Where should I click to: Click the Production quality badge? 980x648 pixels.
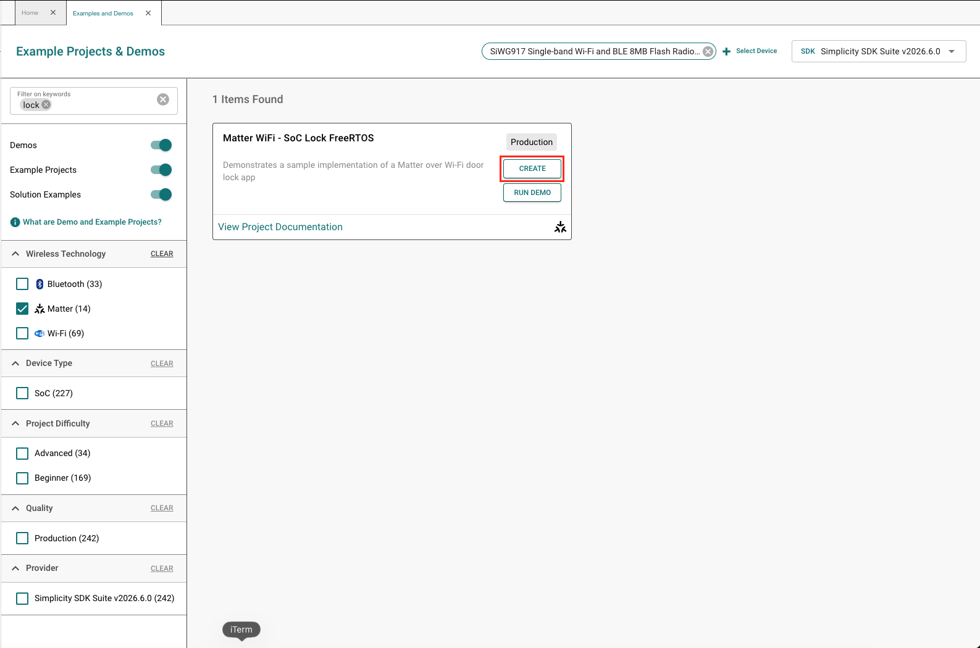(x=532, y=142)
